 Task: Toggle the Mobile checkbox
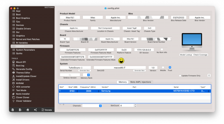tap(163, 67)
